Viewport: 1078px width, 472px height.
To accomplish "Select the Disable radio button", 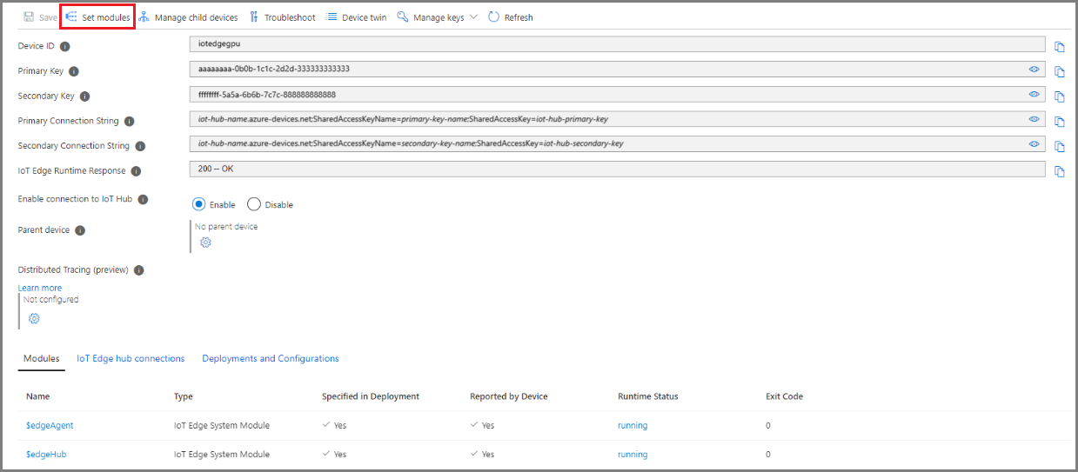I will pyautogui.click(x=254, y=204).
